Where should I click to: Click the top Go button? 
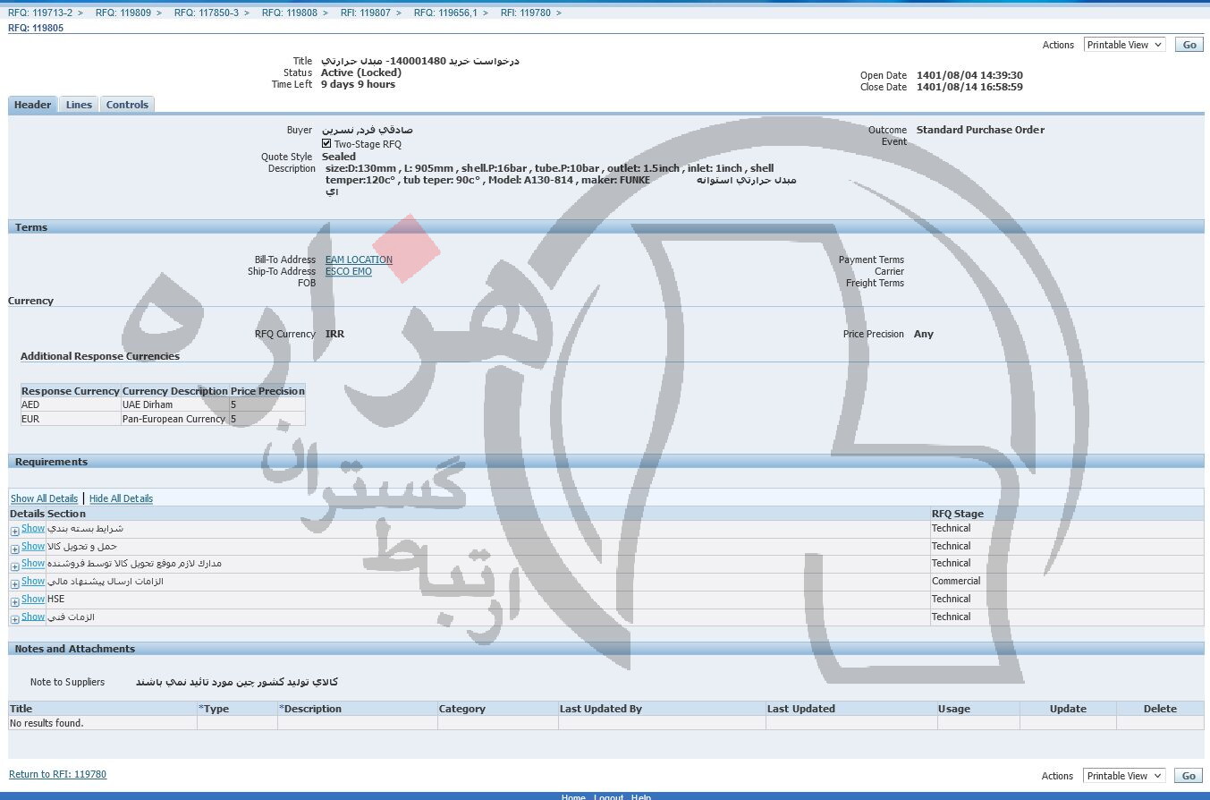click(1189, 45)
